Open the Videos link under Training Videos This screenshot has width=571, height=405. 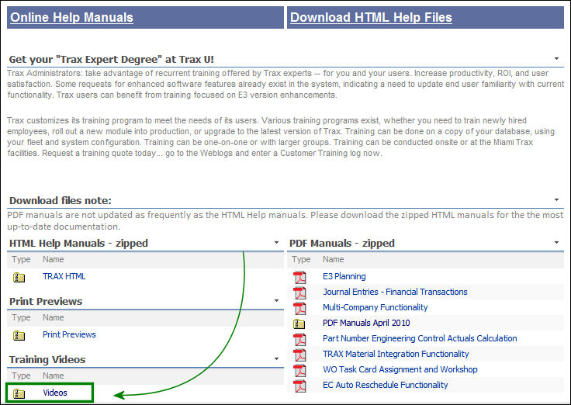55,393
